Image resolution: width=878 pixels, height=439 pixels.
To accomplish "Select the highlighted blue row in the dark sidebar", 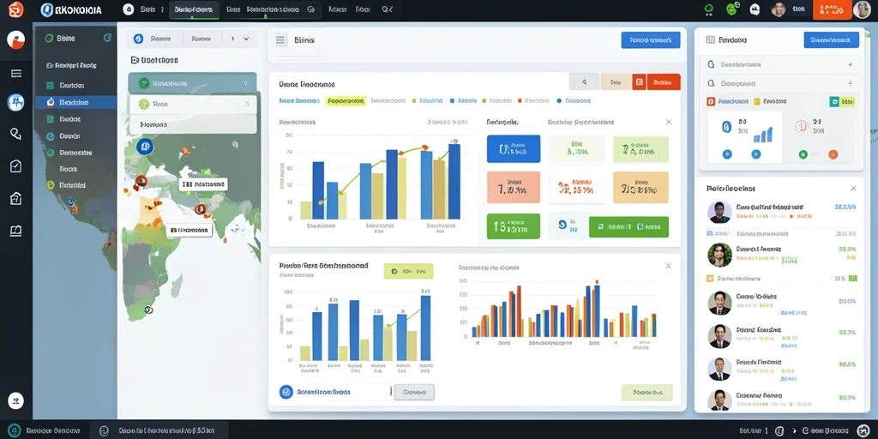I will coord(76,103).
